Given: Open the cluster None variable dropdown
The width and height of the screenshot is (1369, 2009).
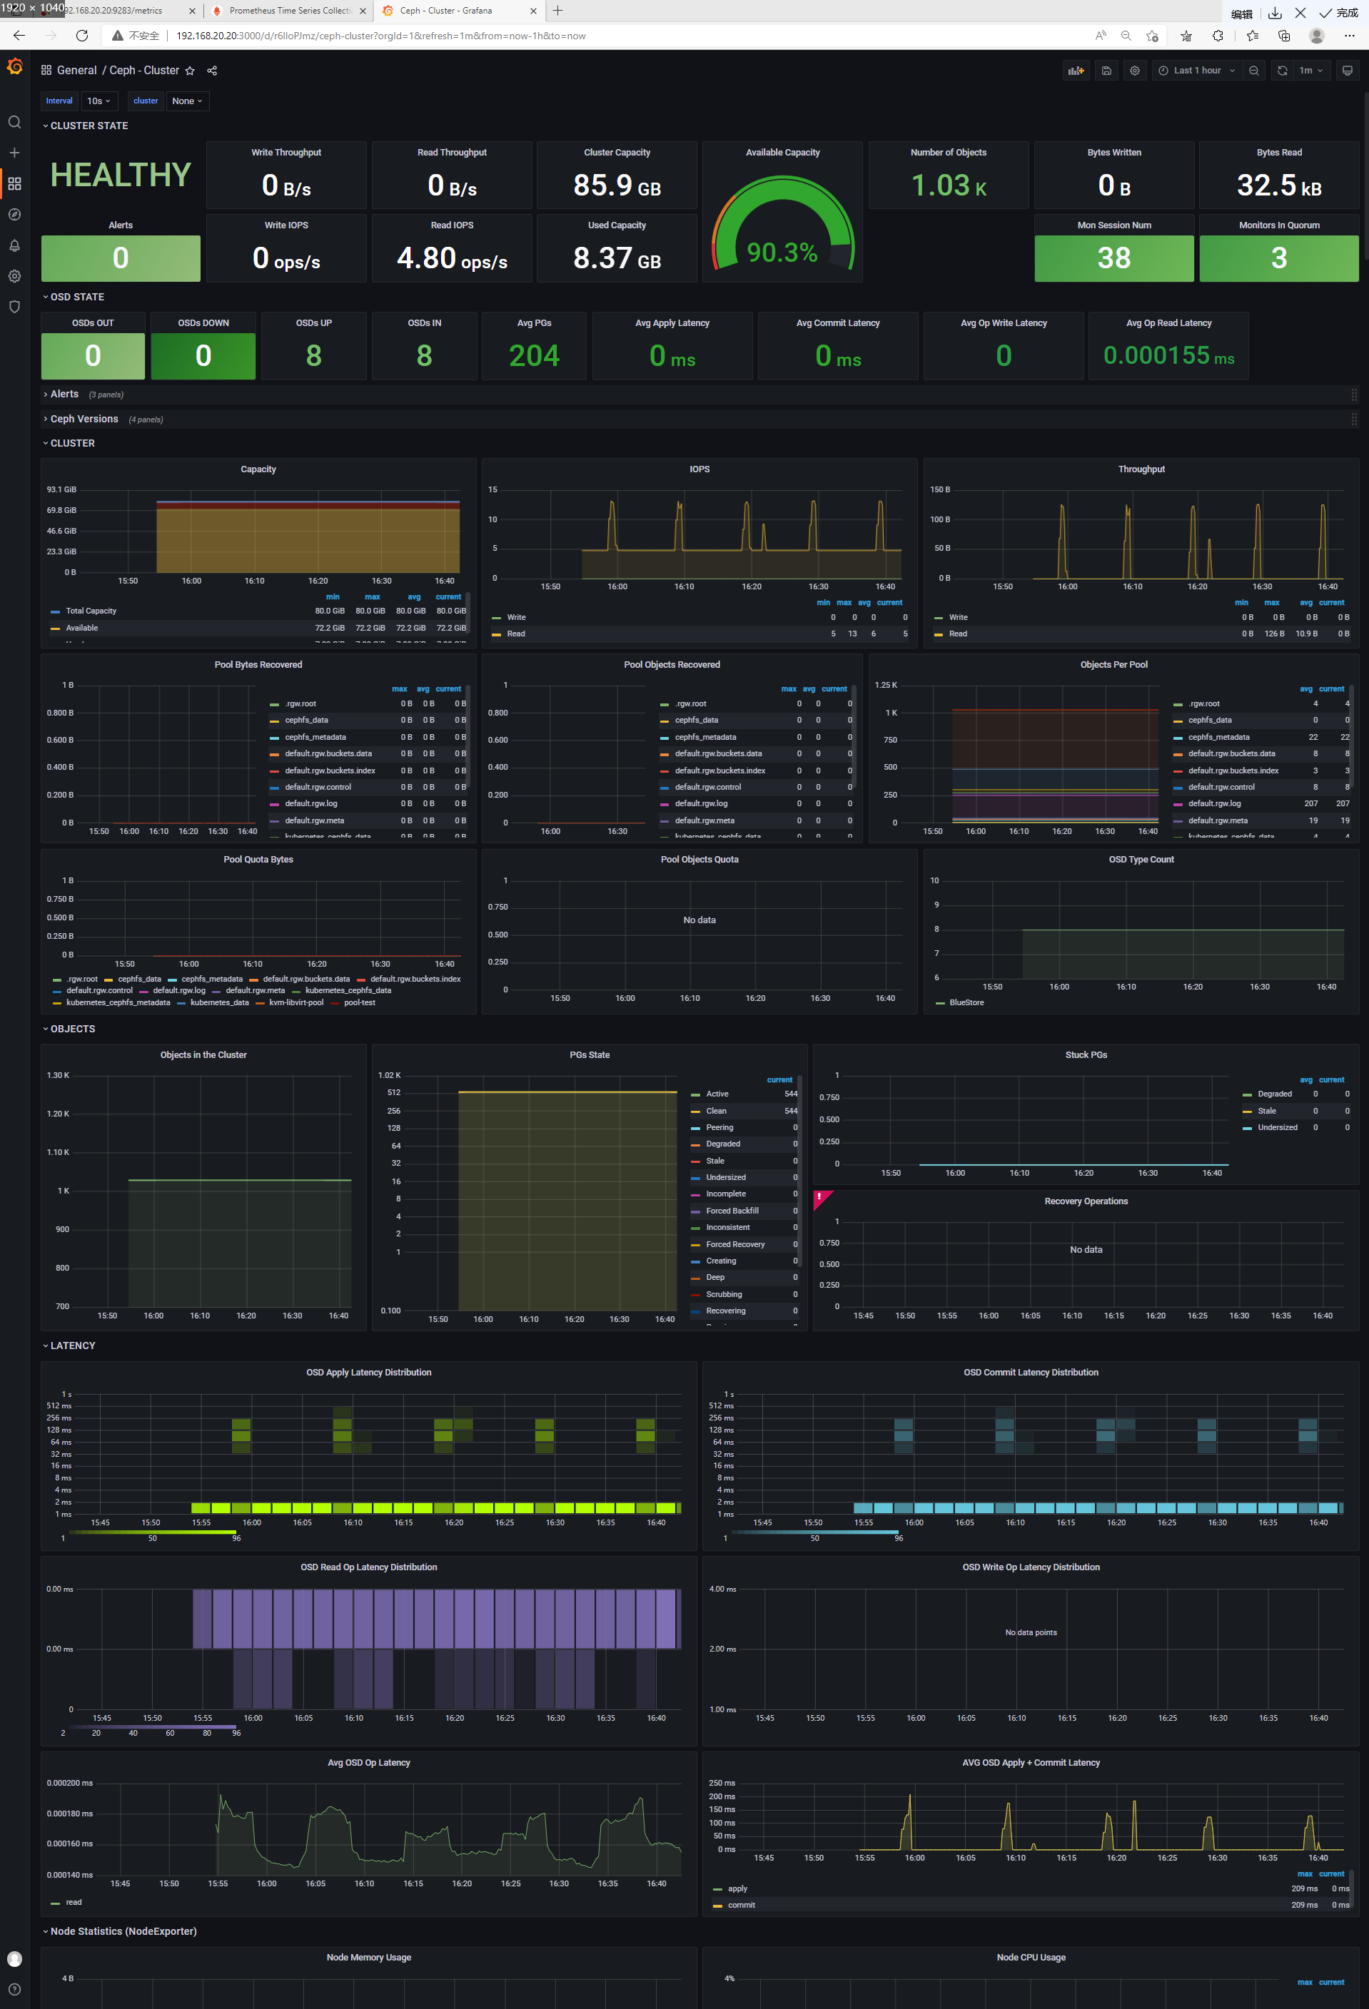Looking at the screenshot, I should coord(188,101).
